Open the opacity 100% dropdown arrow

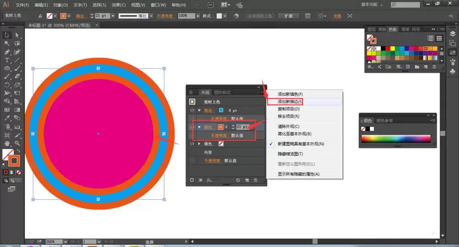(x=198, y=16)
